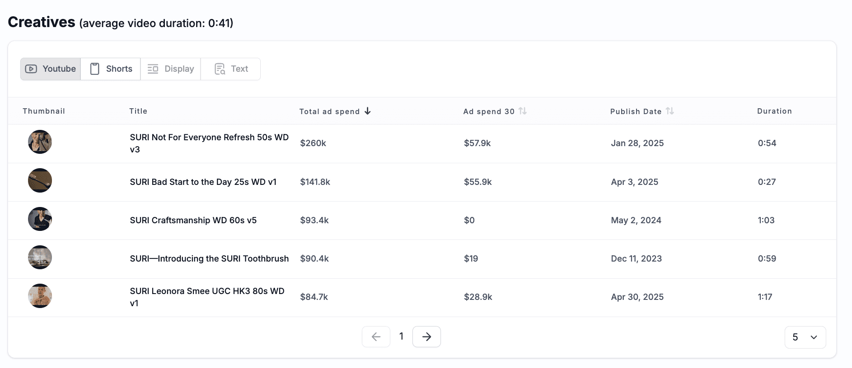Click title SURI Leonora Smee UGC HK3 80s WD v1
852x368 pixels.
[207, 297]
